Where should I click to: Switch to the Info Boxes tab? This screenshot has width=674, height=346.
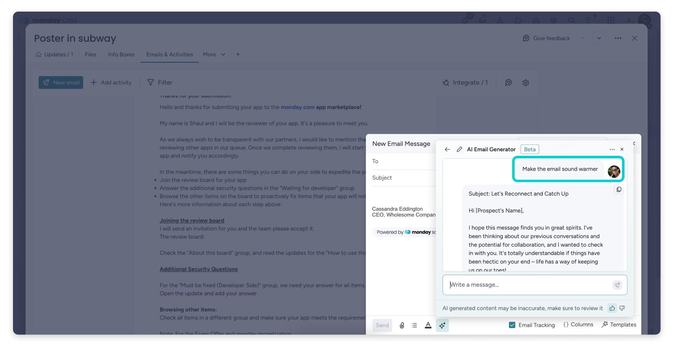click(121, 54)
